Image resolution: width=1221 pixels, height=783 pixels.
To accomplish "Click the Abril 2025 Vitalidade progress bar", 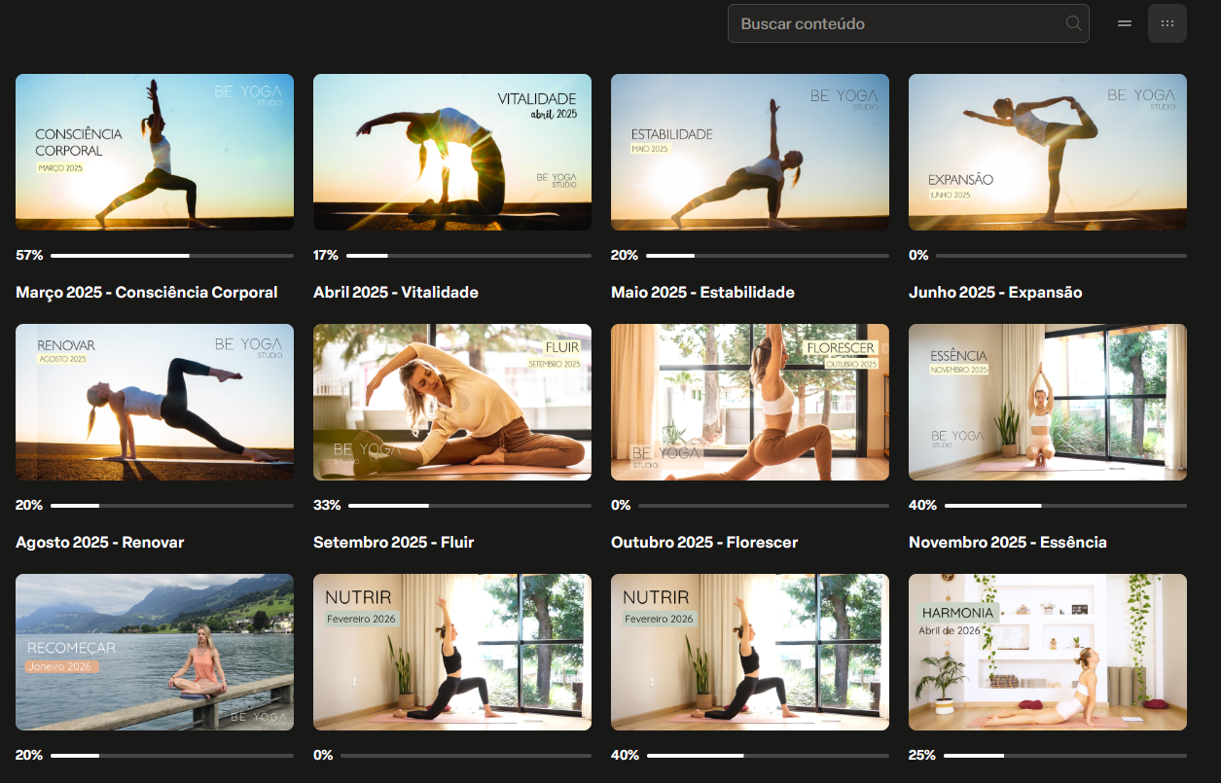I will (469, 256).
